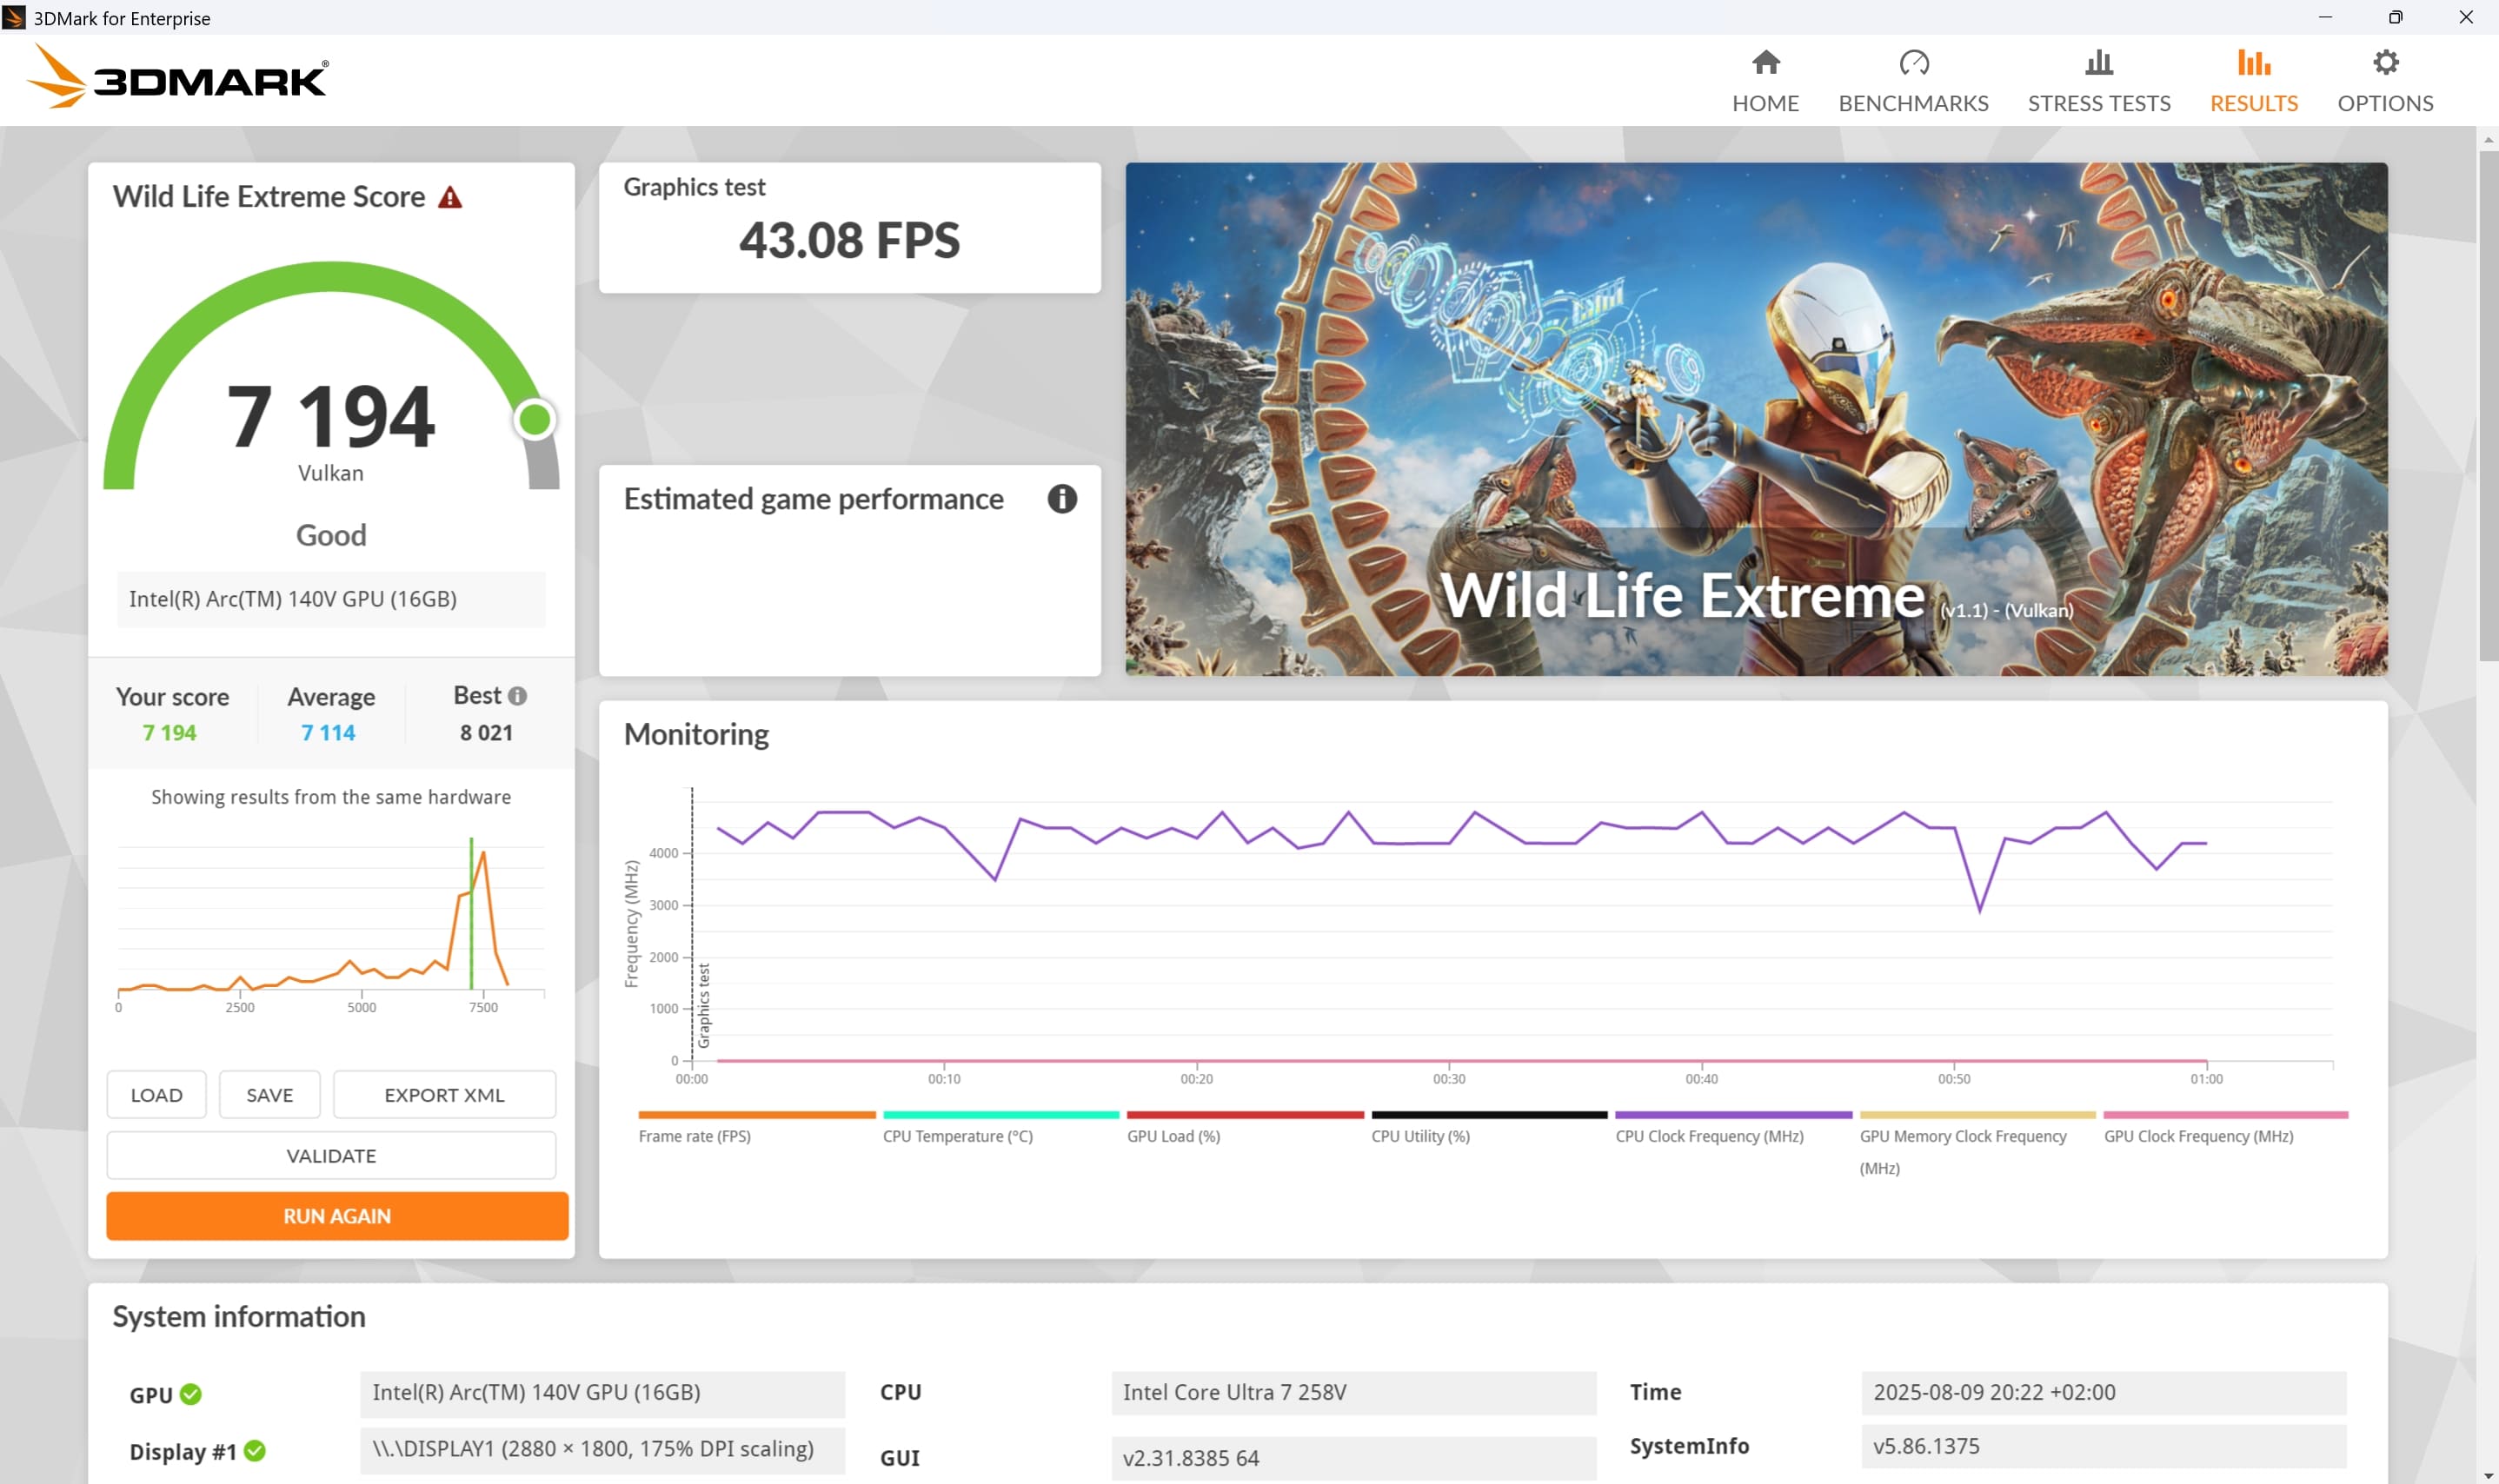Toggle GPU Memory Clock Frequency legend
Image resolution: width=2499 pixels, height=1484 pixels.
click(x=1977, y=1143)
